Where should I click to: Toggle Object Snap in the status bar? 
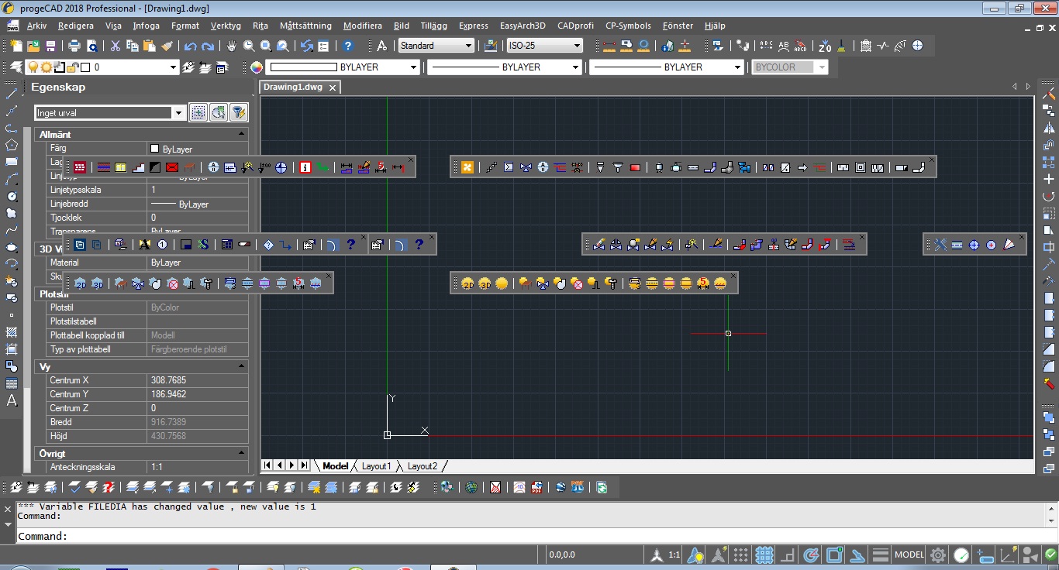(x=835, y=555)
